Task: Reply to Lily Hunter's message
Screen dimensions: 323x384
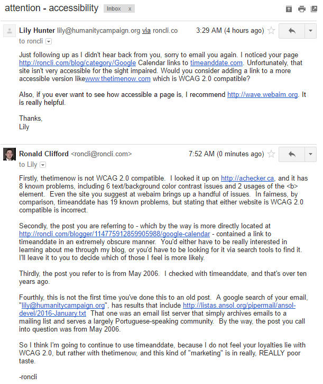Action: click(x=292, y=31)
